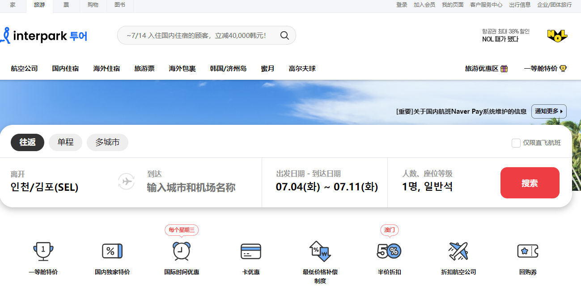Select the 国内独家特价 percent icon
The image size is (581, 288).
click(x=111, y=251)
